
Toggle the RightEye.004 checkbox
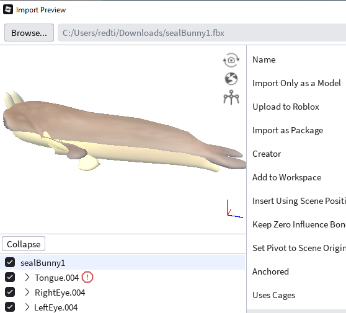[x=10, y=292]
